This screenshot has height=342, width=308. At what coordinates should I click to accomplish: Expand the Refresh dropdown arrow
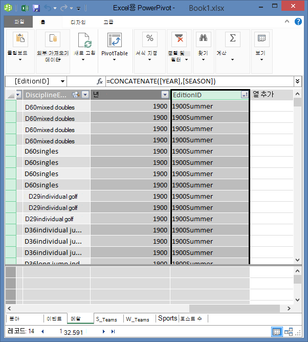click(x=83, y=59)
